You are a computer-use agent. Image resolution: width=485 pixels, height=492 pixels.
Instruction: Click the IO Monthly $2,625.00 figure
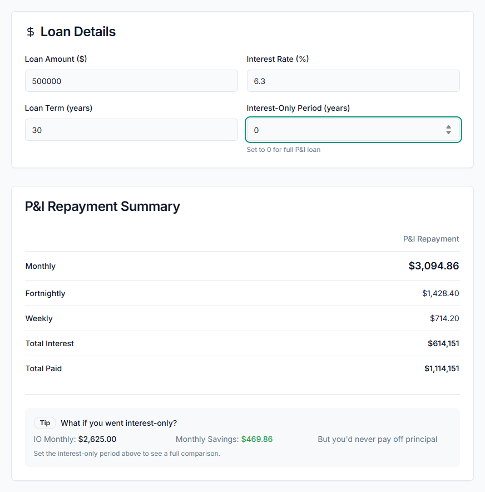(x=97, y=439)
